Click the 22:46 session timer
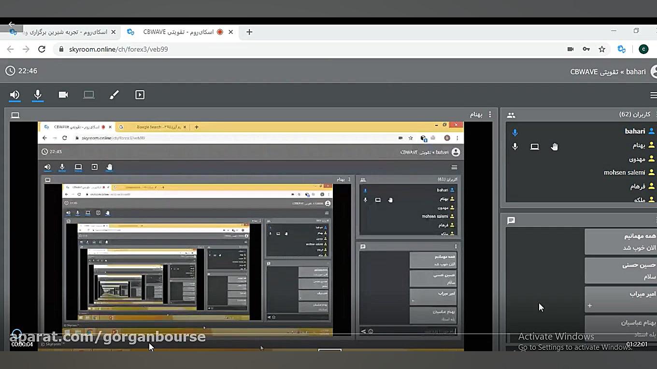 pos(28,71)
